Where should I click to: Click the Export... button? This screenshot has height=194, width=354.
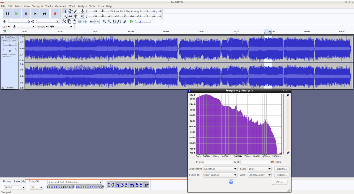(282, 169)
